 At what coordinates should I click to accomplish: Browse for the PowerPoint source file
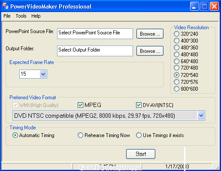click(150, 34)
